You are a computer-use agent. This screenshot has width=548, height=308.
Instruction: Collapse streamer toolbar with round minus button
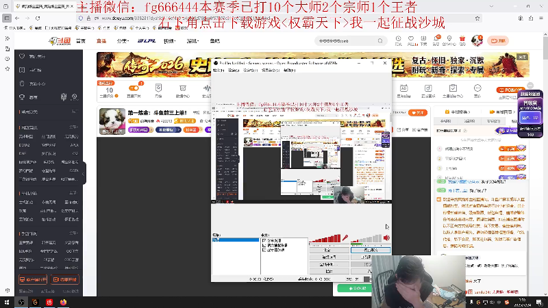[530, 85]
